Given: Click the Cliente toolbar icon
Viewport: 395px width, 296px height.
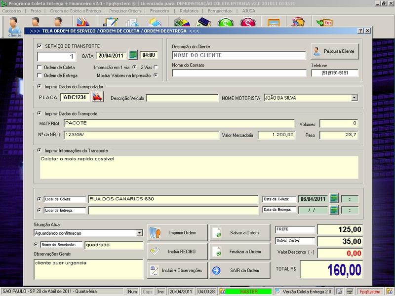Looking at the screenshot, I should [x=15, y=26].
